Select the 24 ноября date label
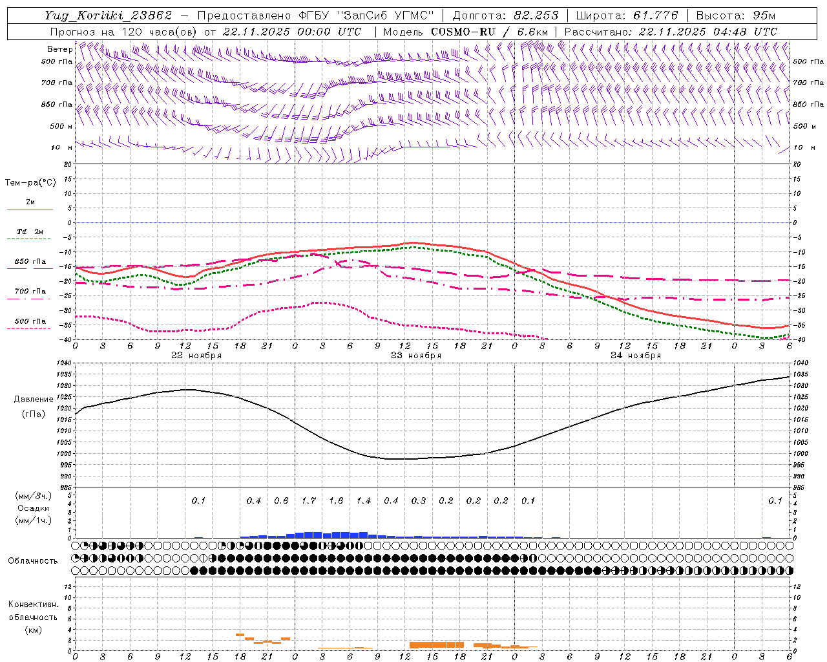The height and width of the screenshot is (662, 827). 635,356
